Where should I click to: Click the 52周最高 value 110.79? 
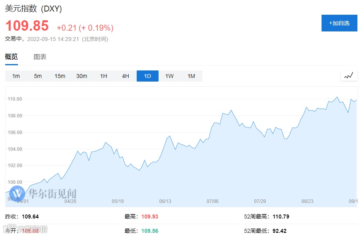(x=281, y=216)
